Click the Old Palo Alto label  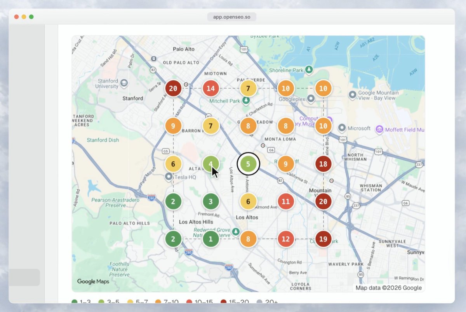click(181, 62)
